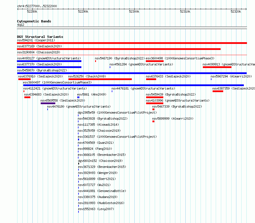Click the nsv3929093 (Wenger2019) label

(x=98, y=173)
